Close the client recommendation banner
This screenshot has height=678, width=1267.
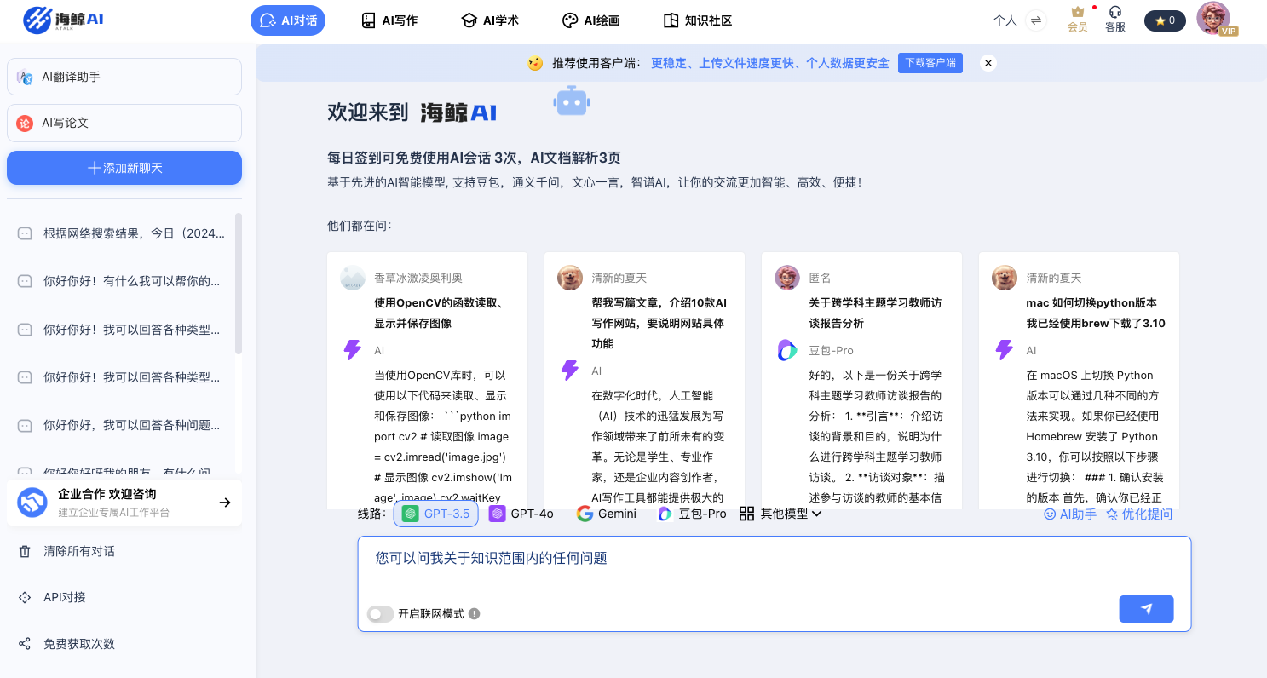point(988,63)
